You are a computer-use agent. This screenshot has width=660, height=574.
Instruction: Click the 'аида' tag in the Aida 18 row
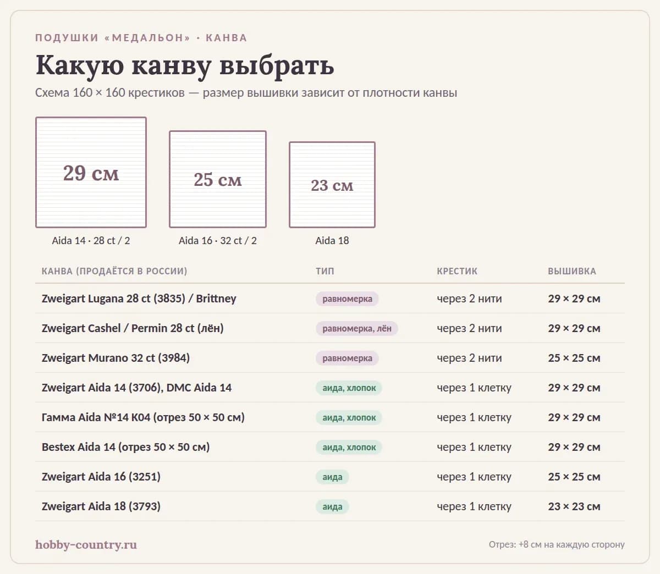(x=332, y=507)
